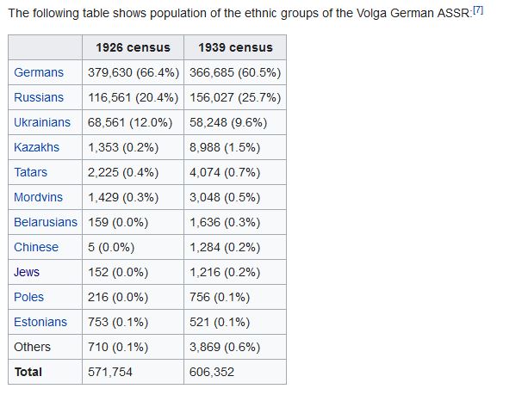Click the 156,027 (25.7%) Russians cell
The image size is (528, 395).
click(234, 97)
